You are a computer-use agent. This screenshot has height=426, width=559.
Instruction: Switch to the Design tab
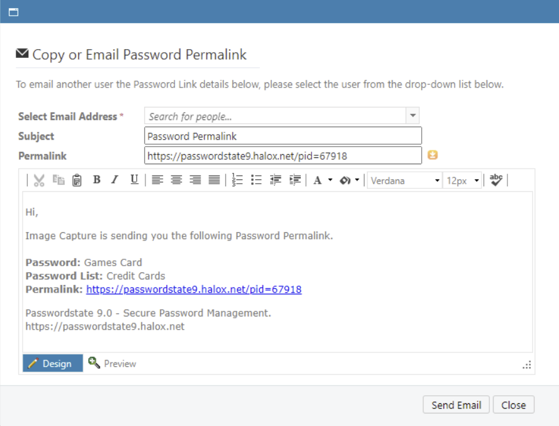tap(52, 363)
